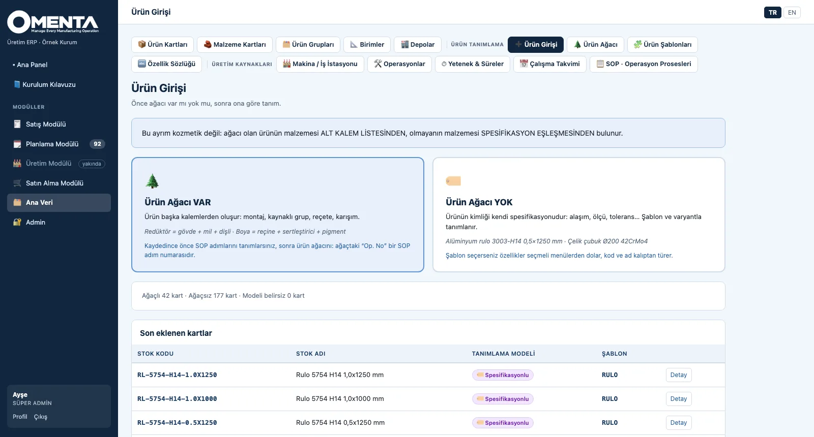Image resolution: width=814 pixels, height=437 pixels.
Task: Open the Üretim Modülü menu item
Action: pos(59,163)
